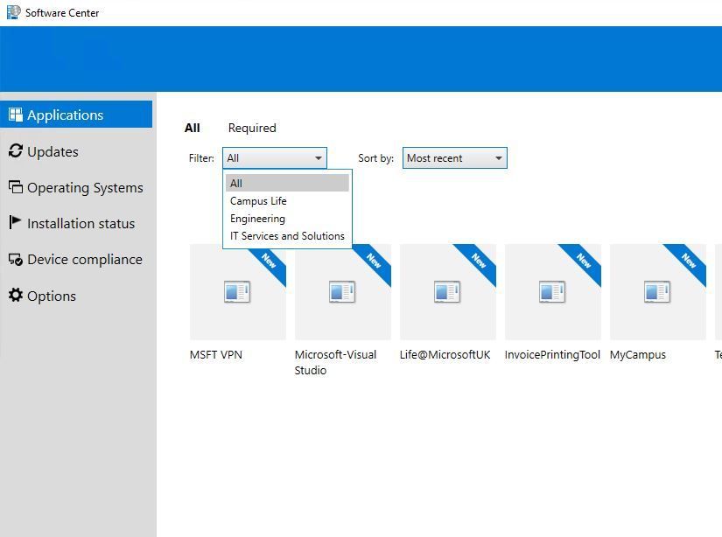Image resolution: width=722 pixels, height=537 pixels.
Task: Click the Operating Systems window icon
Action: (x=16, y=187)
